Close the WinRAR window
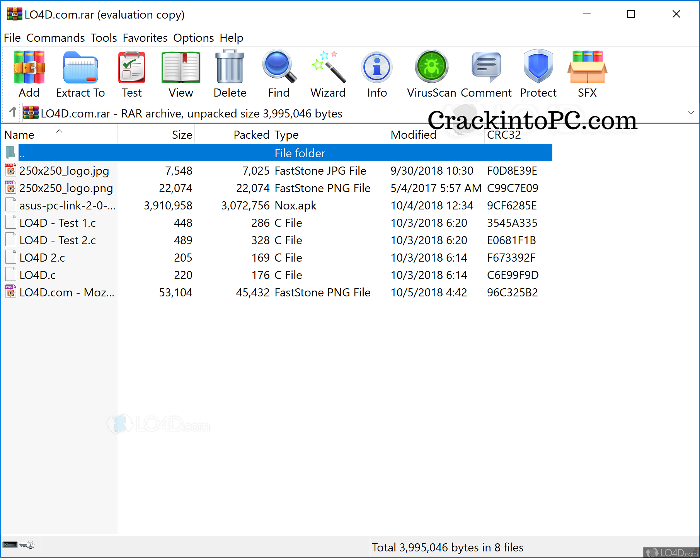Image resolution: width=700 pixels, height=558 pixels. click(676, 14)
